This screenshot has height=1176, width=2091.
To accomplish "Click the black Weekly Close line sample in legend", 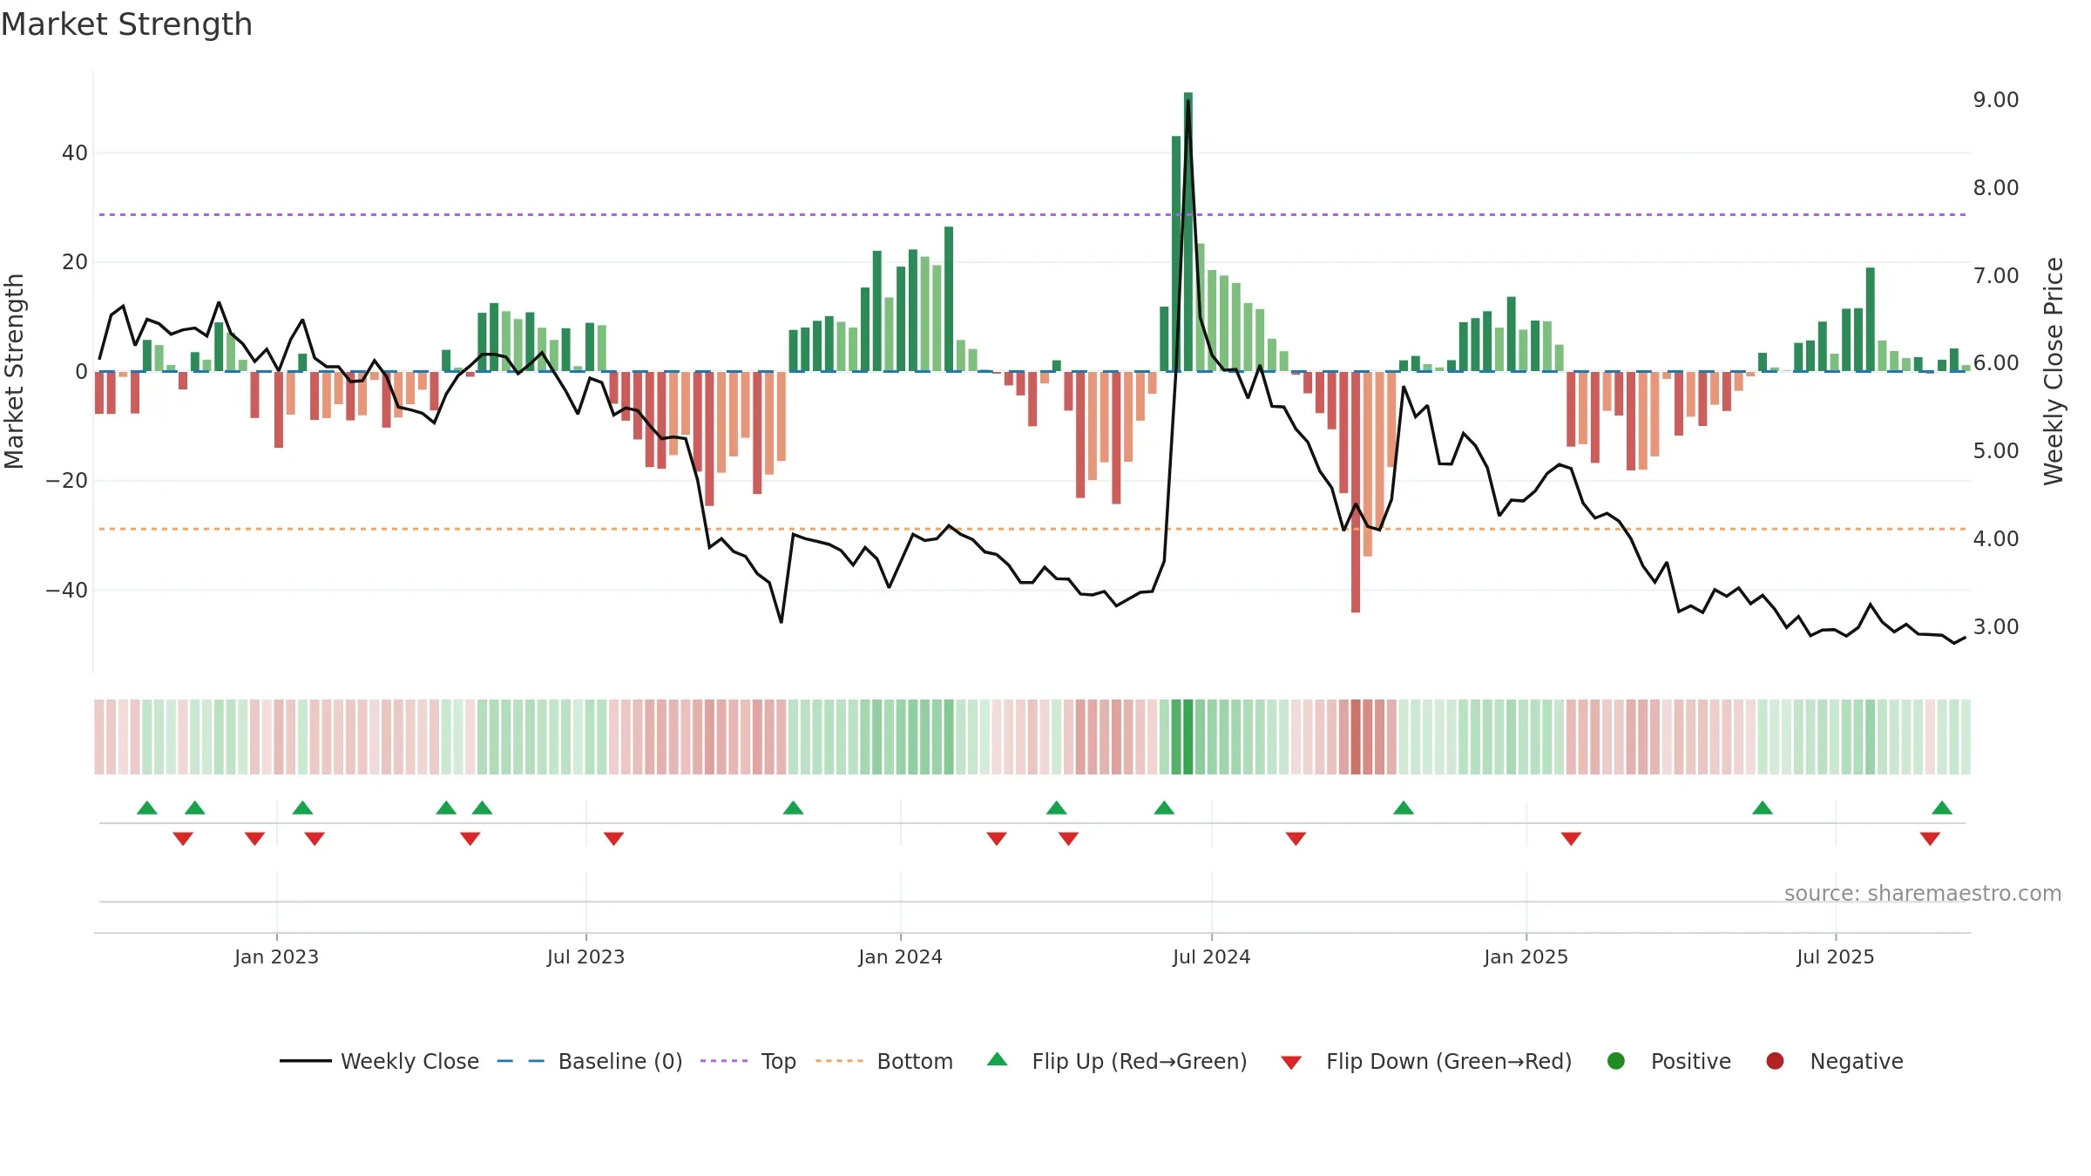I will coord(306,1061).
